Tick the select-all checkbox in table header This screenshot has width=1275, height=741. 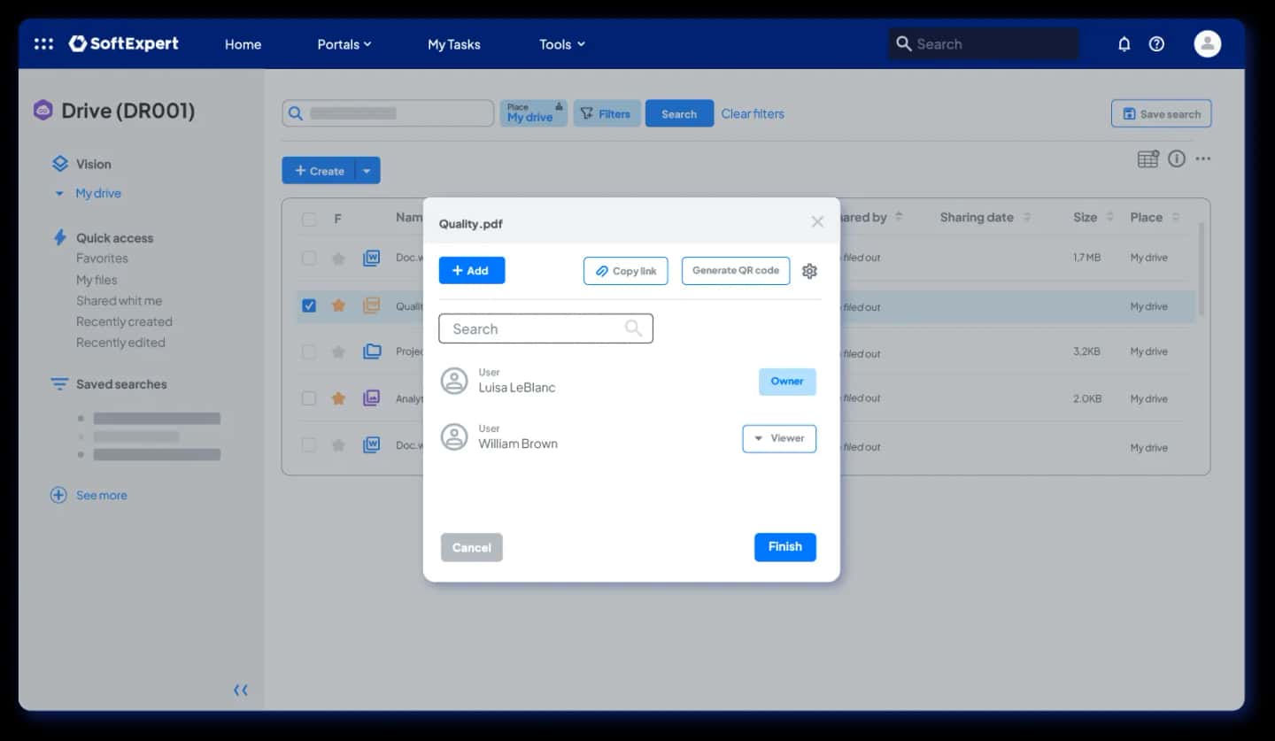click(x=309, y=219)
